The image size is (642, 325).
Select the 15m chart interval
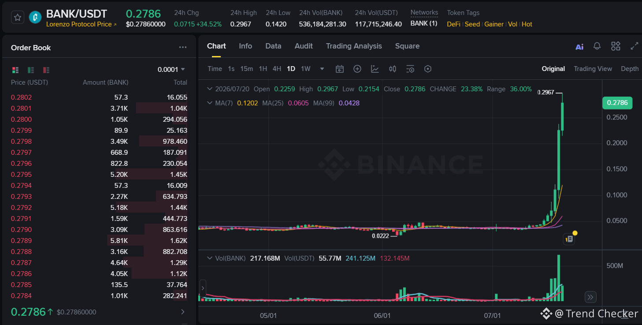tap(247, 69)
